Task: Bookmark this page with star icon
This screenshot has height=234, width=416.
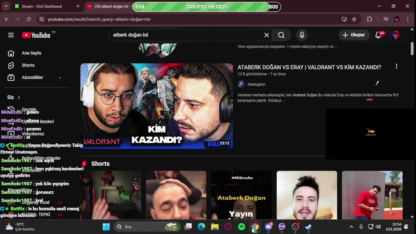Action: click(x=354, y=19)
